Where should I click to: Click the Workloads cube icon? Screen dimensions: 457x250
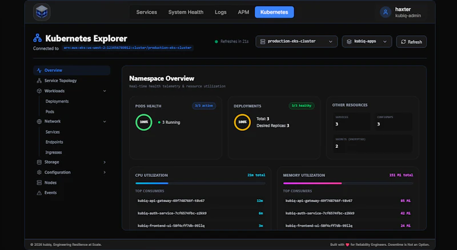[39, 91]
